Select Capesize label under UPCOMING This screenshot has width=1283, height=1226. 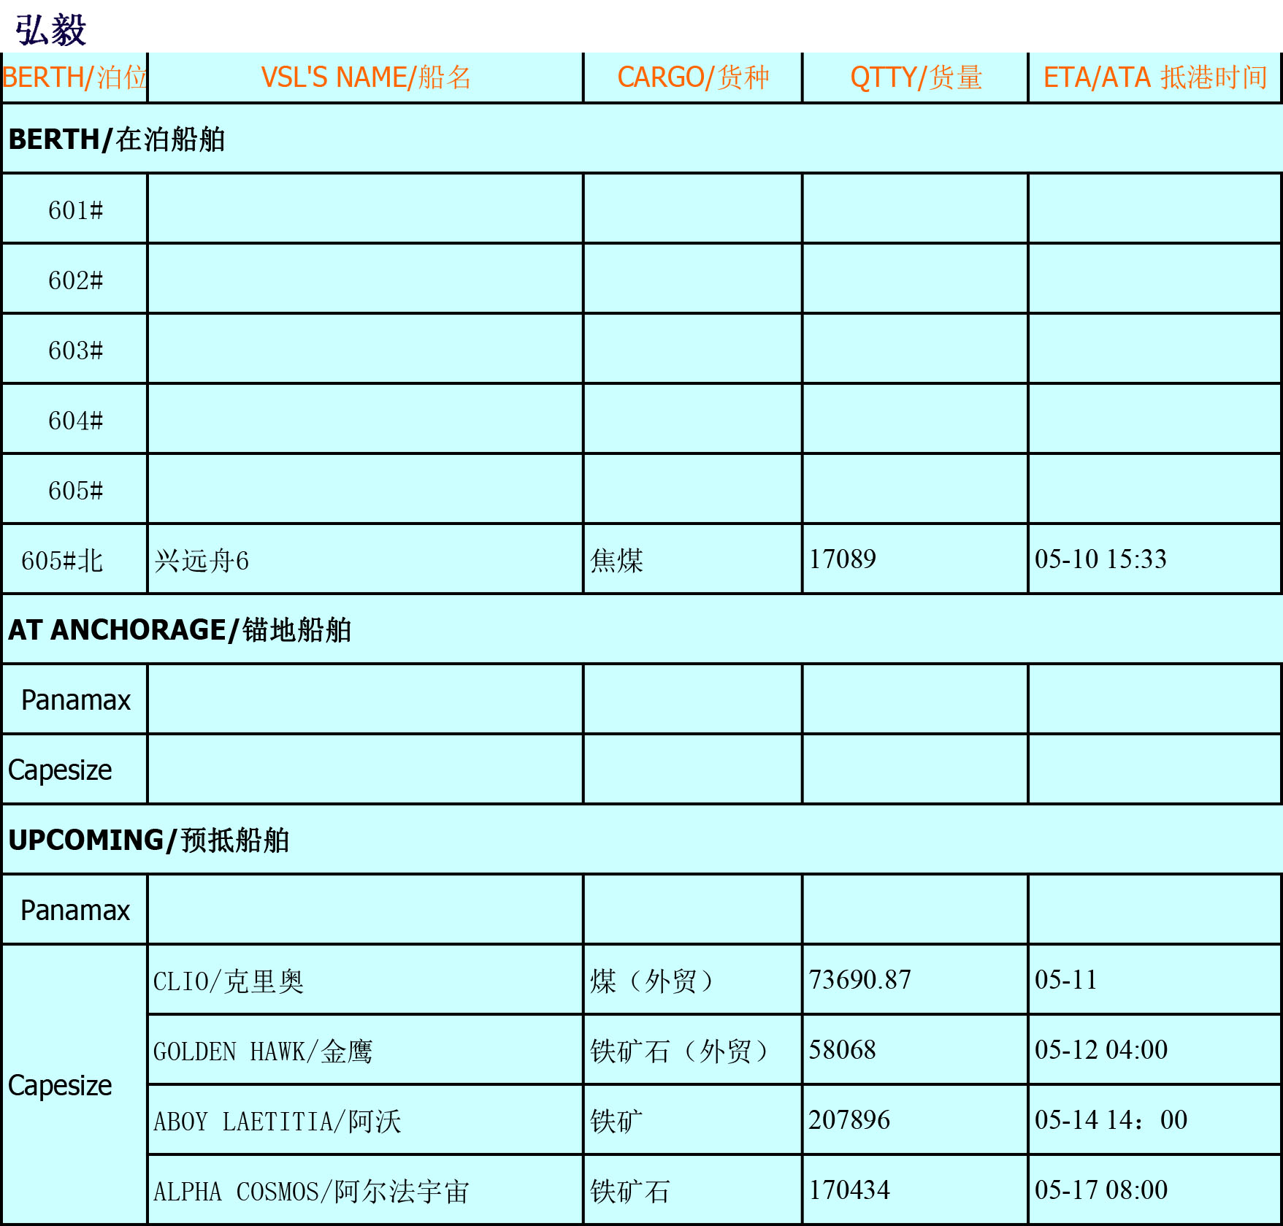(x=60, y=1086)
